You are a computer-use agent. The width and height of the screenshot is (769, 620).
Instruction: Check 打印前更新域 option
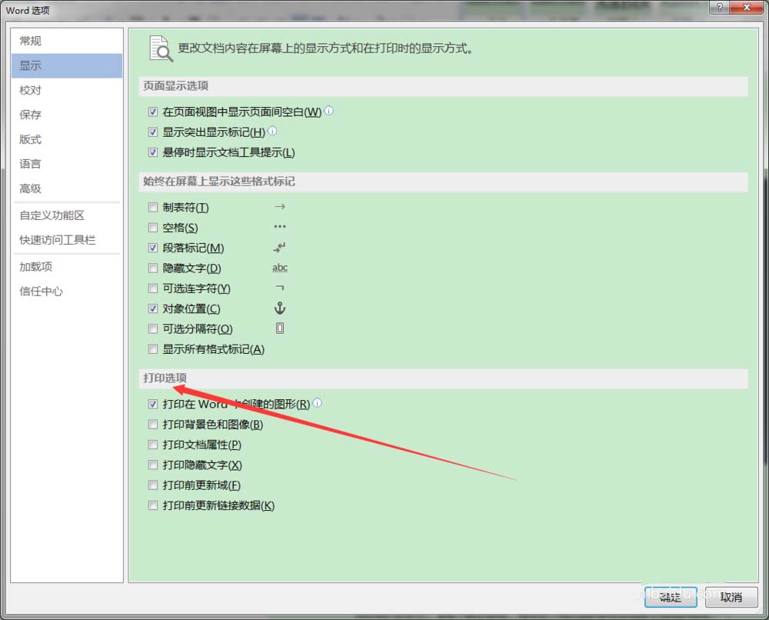tap(153, 485)
